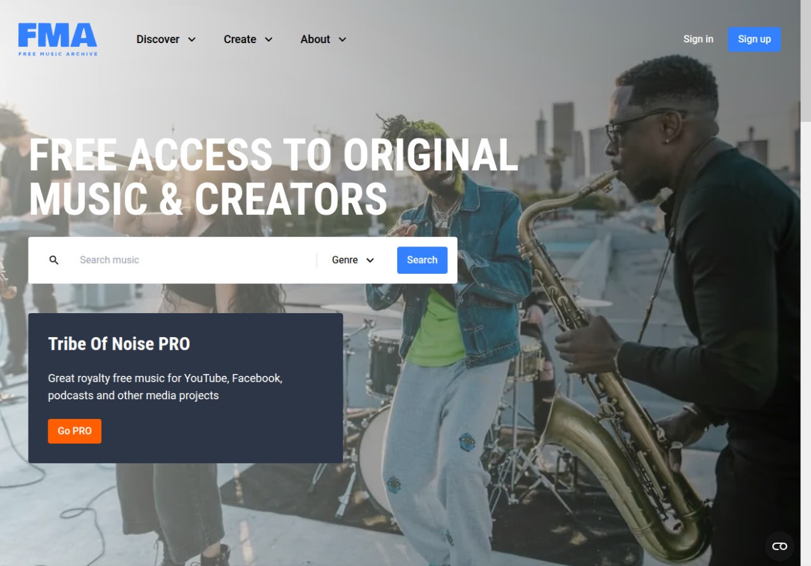This screenshot has width=811, height=566.
Task: Click the royalty free music description text
Action: click(x=165, y=387)
